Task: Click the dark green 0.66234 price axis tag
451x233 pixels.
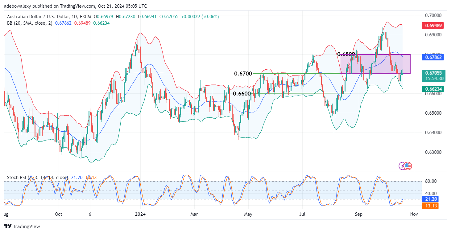Action: click(433, 89)
